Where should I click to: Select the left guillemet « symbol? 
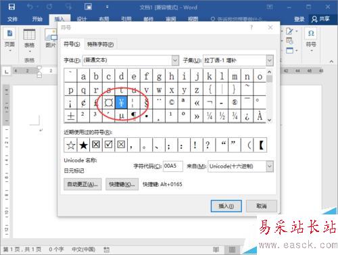point(197,103)
